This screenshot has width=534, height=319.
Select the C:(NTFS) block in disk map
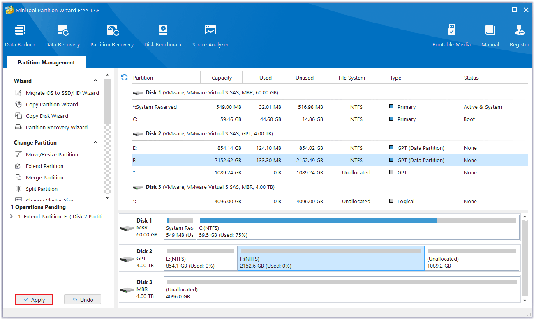point(358,227)
